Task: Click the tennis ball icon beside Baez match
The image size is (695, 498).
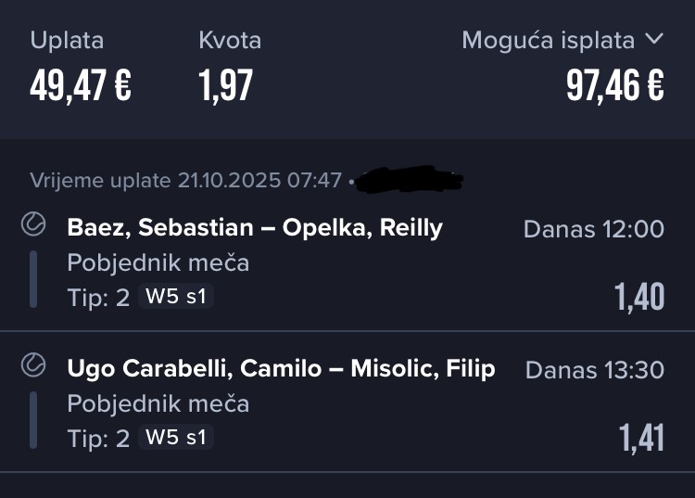Action: [32, 225]
